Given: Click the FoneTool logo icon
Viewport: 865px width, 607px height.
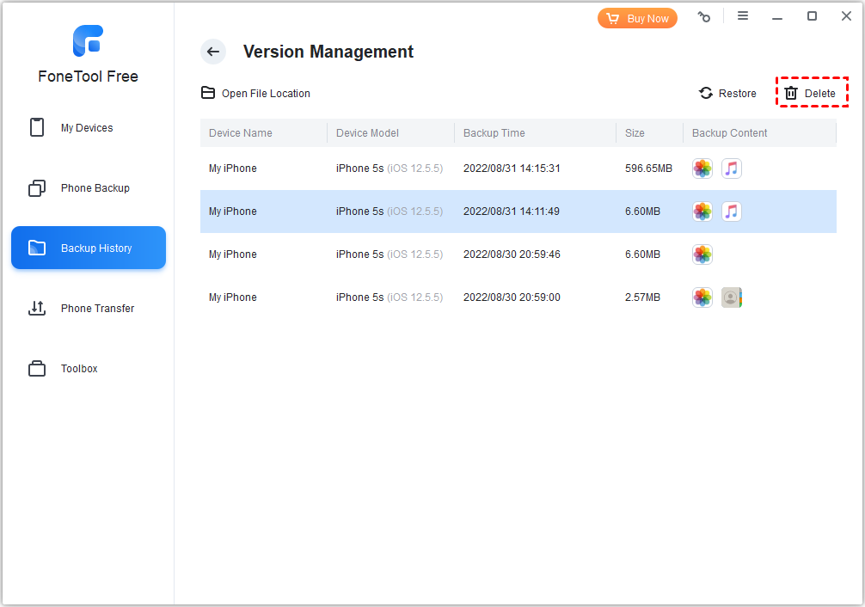Looking at the screenshot, I should point(88,41).
